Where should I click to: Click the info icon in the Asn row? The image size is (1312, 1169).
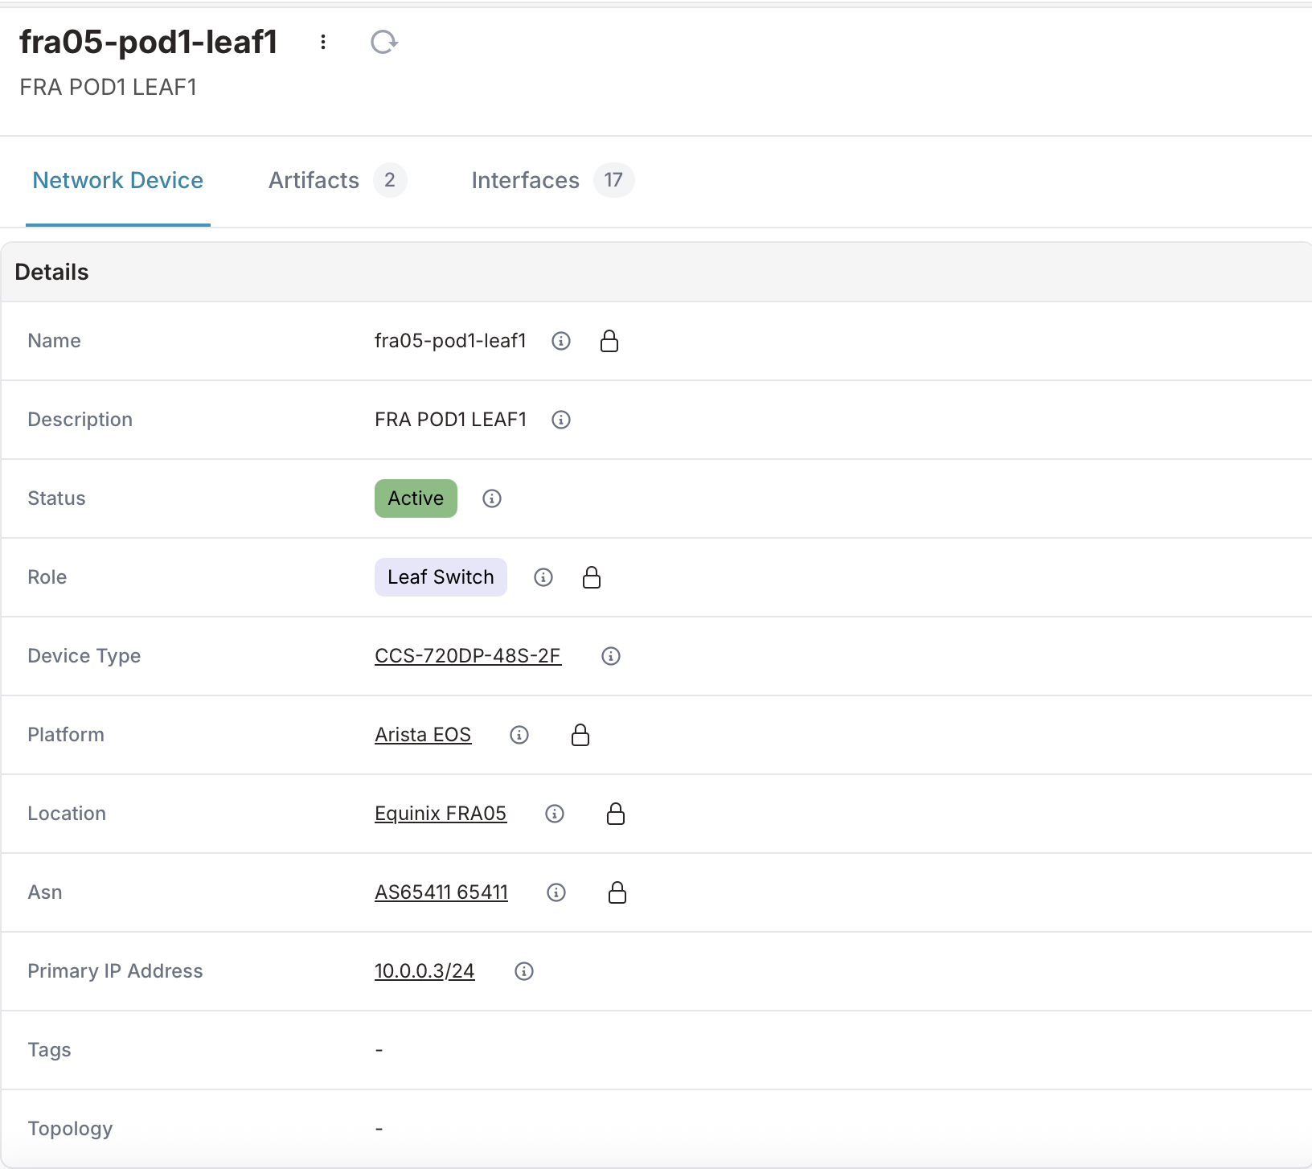(556, 892)
